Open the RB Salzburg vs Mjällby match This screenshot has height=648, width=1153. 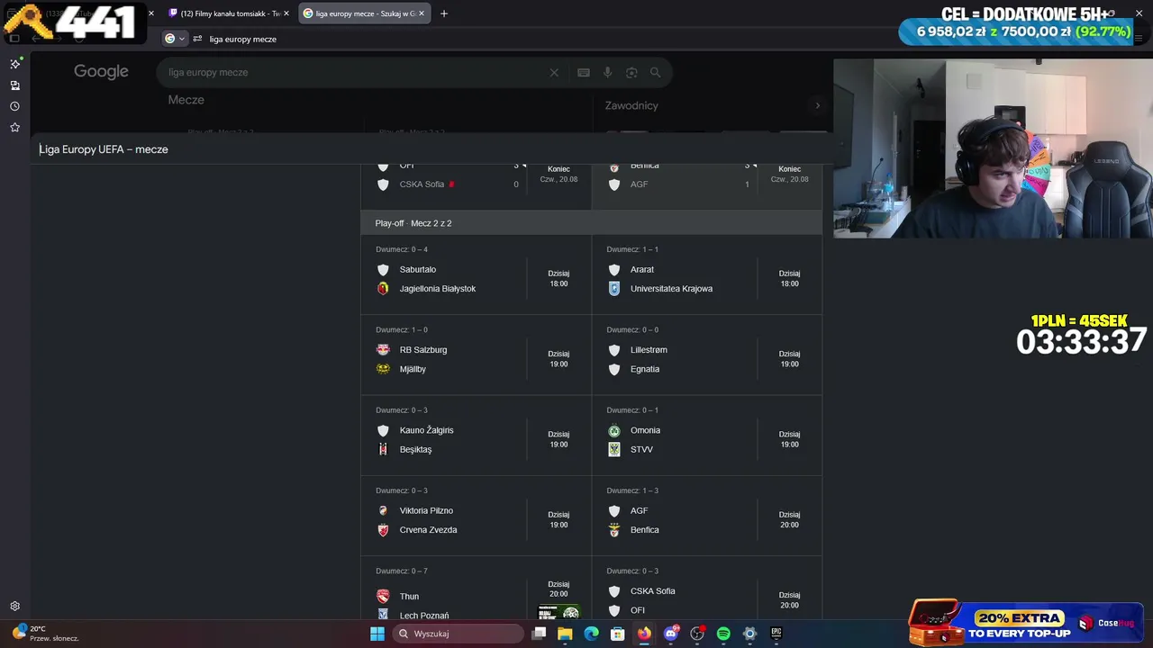[x=476, y=355]
